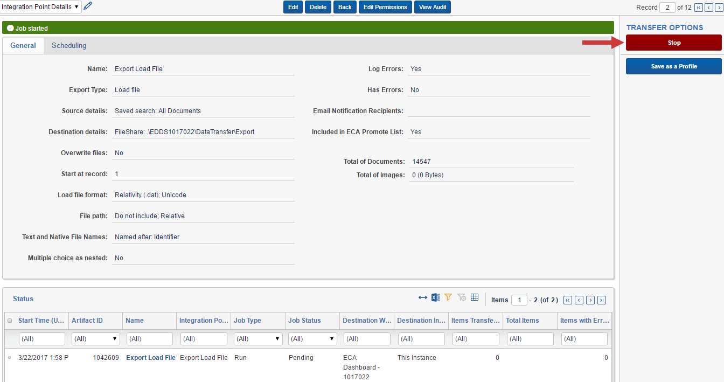
Task: Go to last page of Status items
Action: coord(602,300)
